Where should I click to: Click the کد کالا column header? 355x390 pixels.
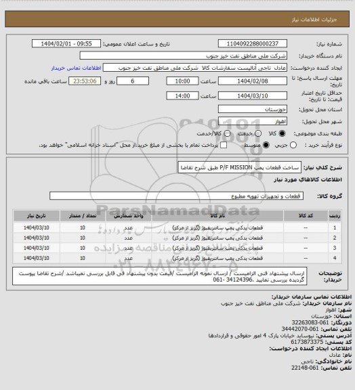tap(306, 215)
